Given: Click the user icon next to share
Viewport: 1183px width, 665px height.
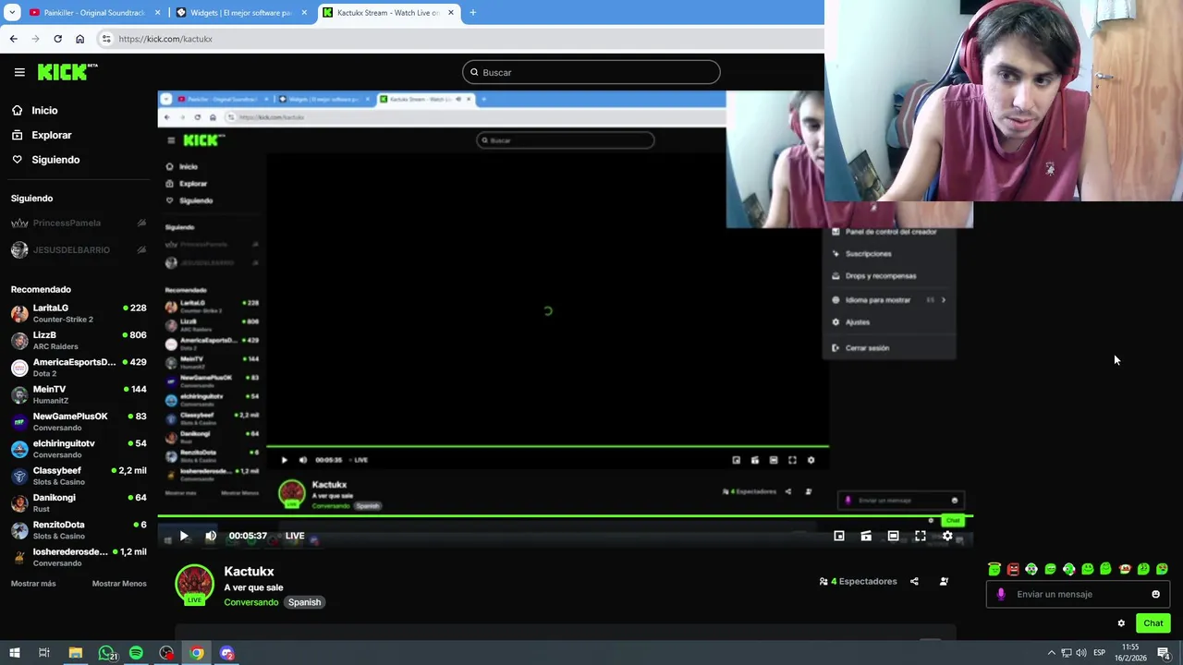Looking at the screenshot, I should tap(944, 581).
